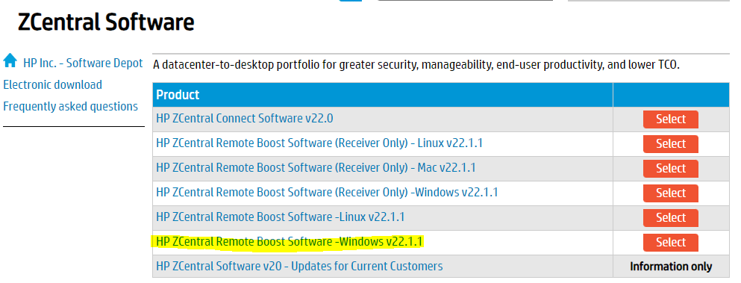The height and width of the screenshot is (283, 741).
Task: Click Select for Receiver Only Mac v22.1.1
Action: (671, 169)
